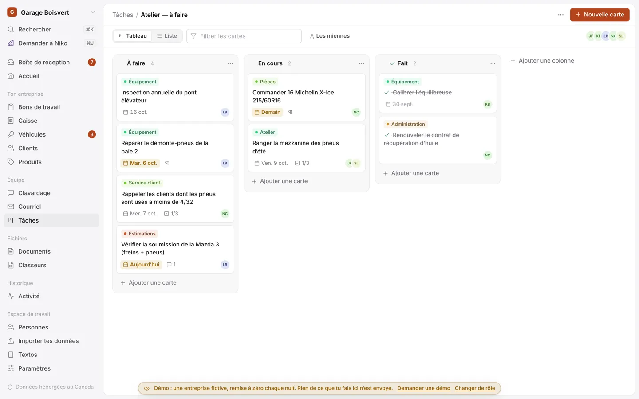Open the Caisse register page
Viewport: 639px width, 399px height.
(x=51, y=121)
